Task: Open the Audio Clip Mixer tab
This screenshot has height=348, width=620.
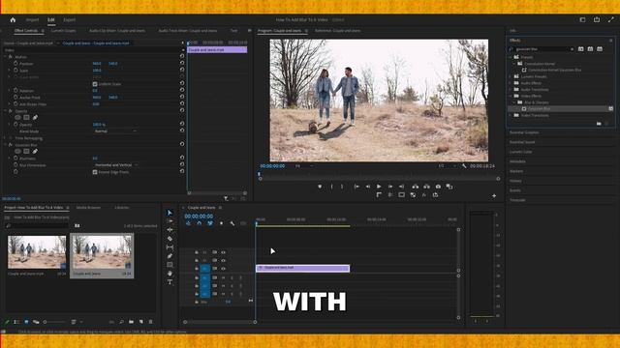Action: point(117,30)
